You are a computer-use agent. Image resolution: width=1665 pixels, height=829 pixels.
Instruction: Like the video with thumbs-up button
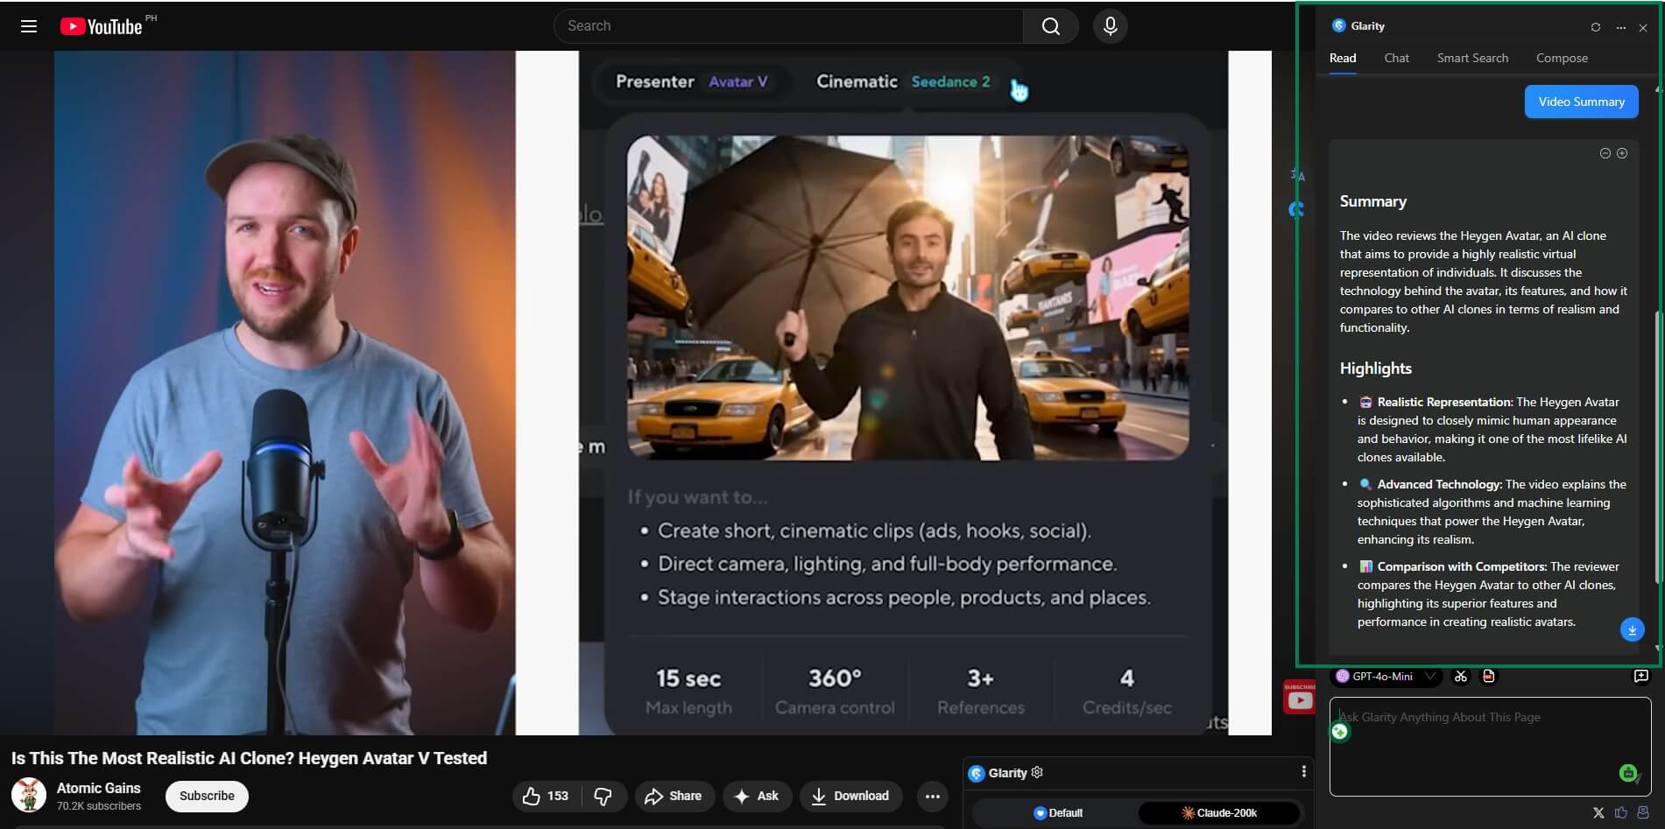tap(546, 796)
